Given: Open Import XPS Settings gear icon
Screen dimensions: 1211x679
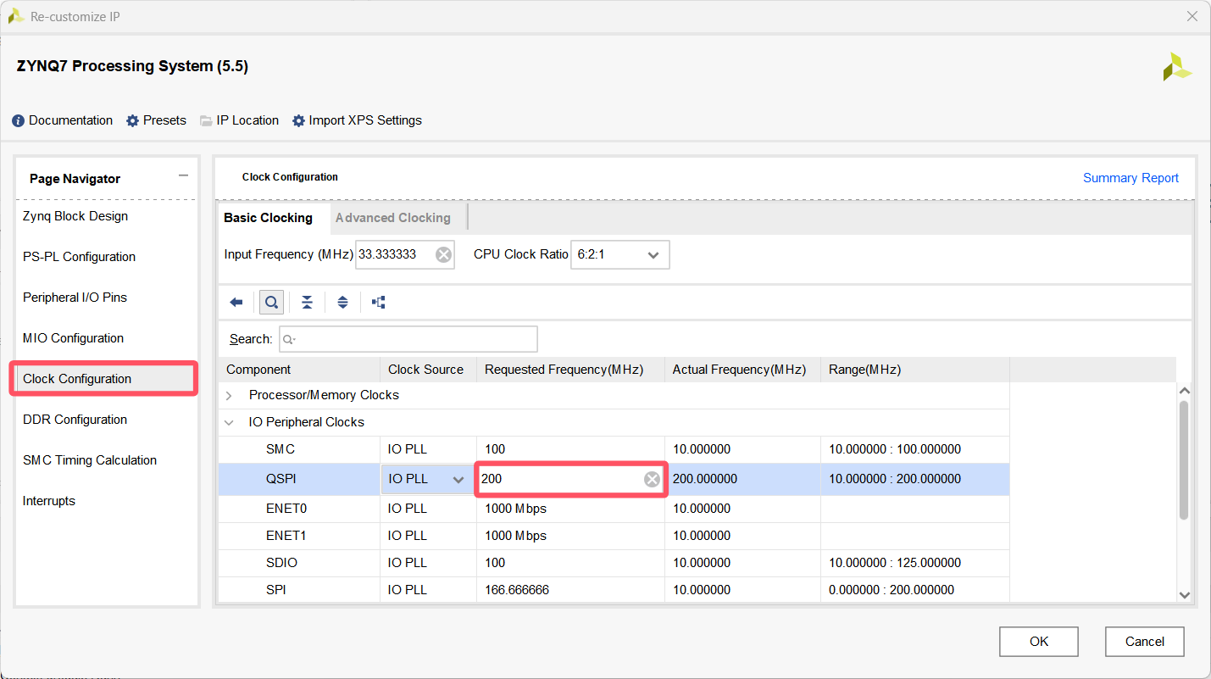Looking at the screenshot, I should click(x=298, y=121).
